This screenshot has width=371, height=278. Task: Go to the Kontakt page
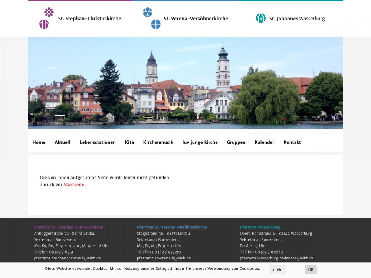pyautogui.click(x=292, y=142)
